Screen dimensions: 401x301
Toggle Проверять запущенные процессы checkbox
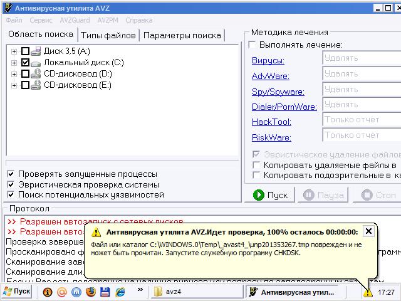pos(11,174)
